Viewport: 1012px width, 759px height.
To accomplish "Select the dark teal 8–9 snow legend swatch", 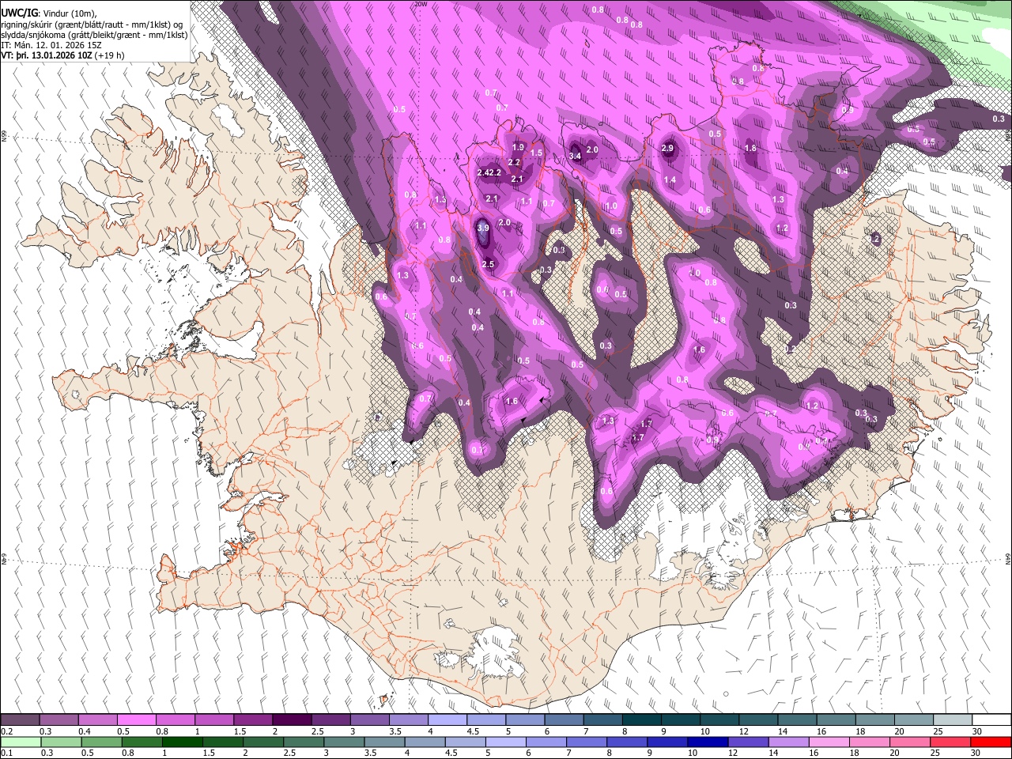I will pyautogui.click(x=641, y=720).
